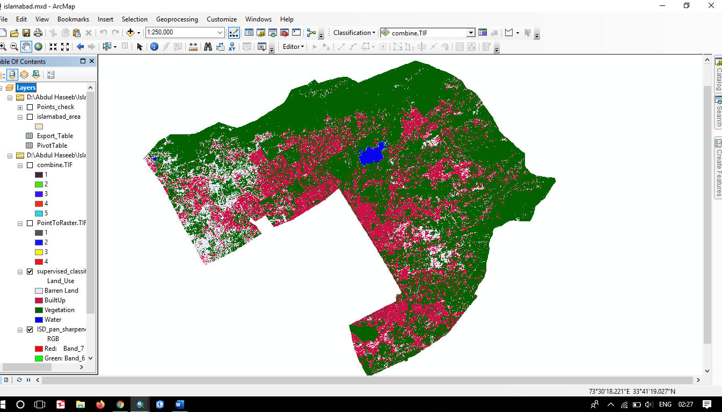Open the Editor dropdown button
722x412 pixels.
(293, 47)
